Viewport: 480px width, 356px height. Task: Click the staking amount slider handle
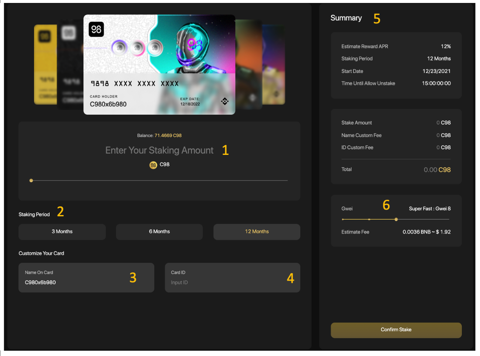click(31, 180)
